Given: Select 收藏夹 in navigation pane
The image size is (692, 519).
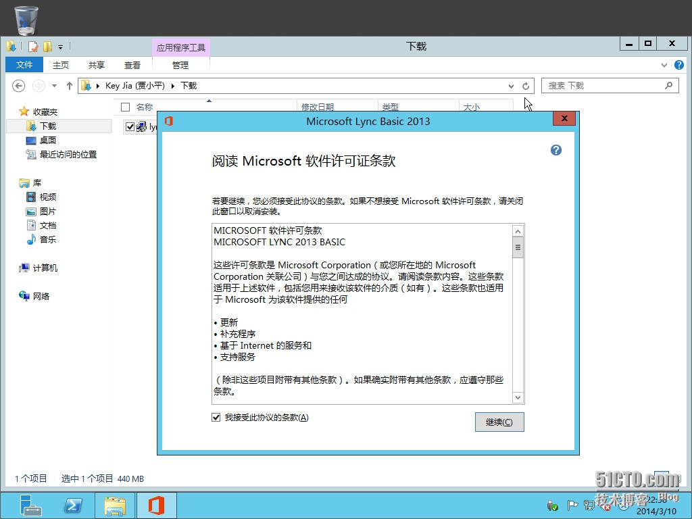Looking at the screenshot, I should click(x=45, y=112).
